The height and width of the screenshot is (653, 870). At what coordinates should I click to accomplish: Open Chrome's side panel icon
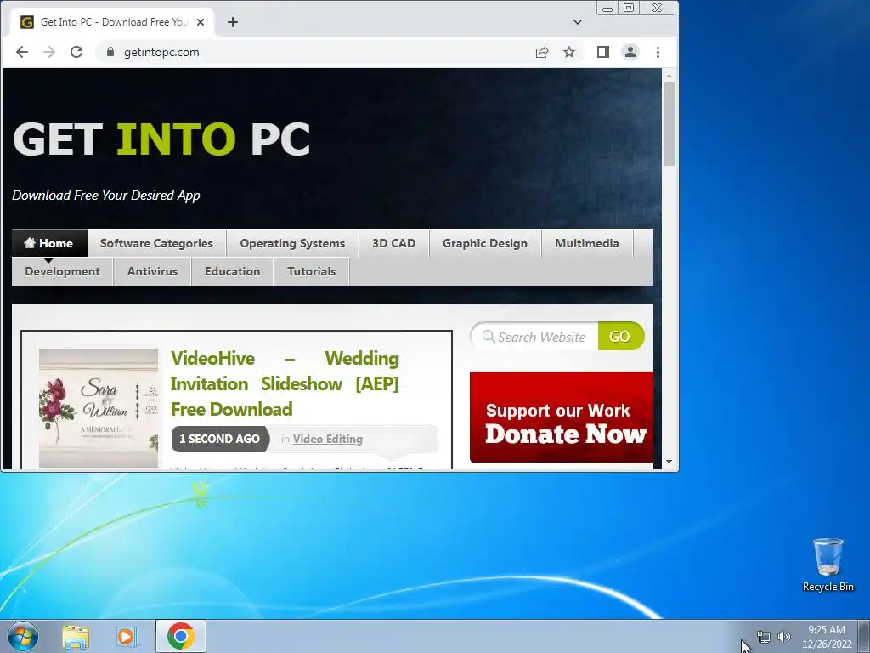tap(603, 52)
